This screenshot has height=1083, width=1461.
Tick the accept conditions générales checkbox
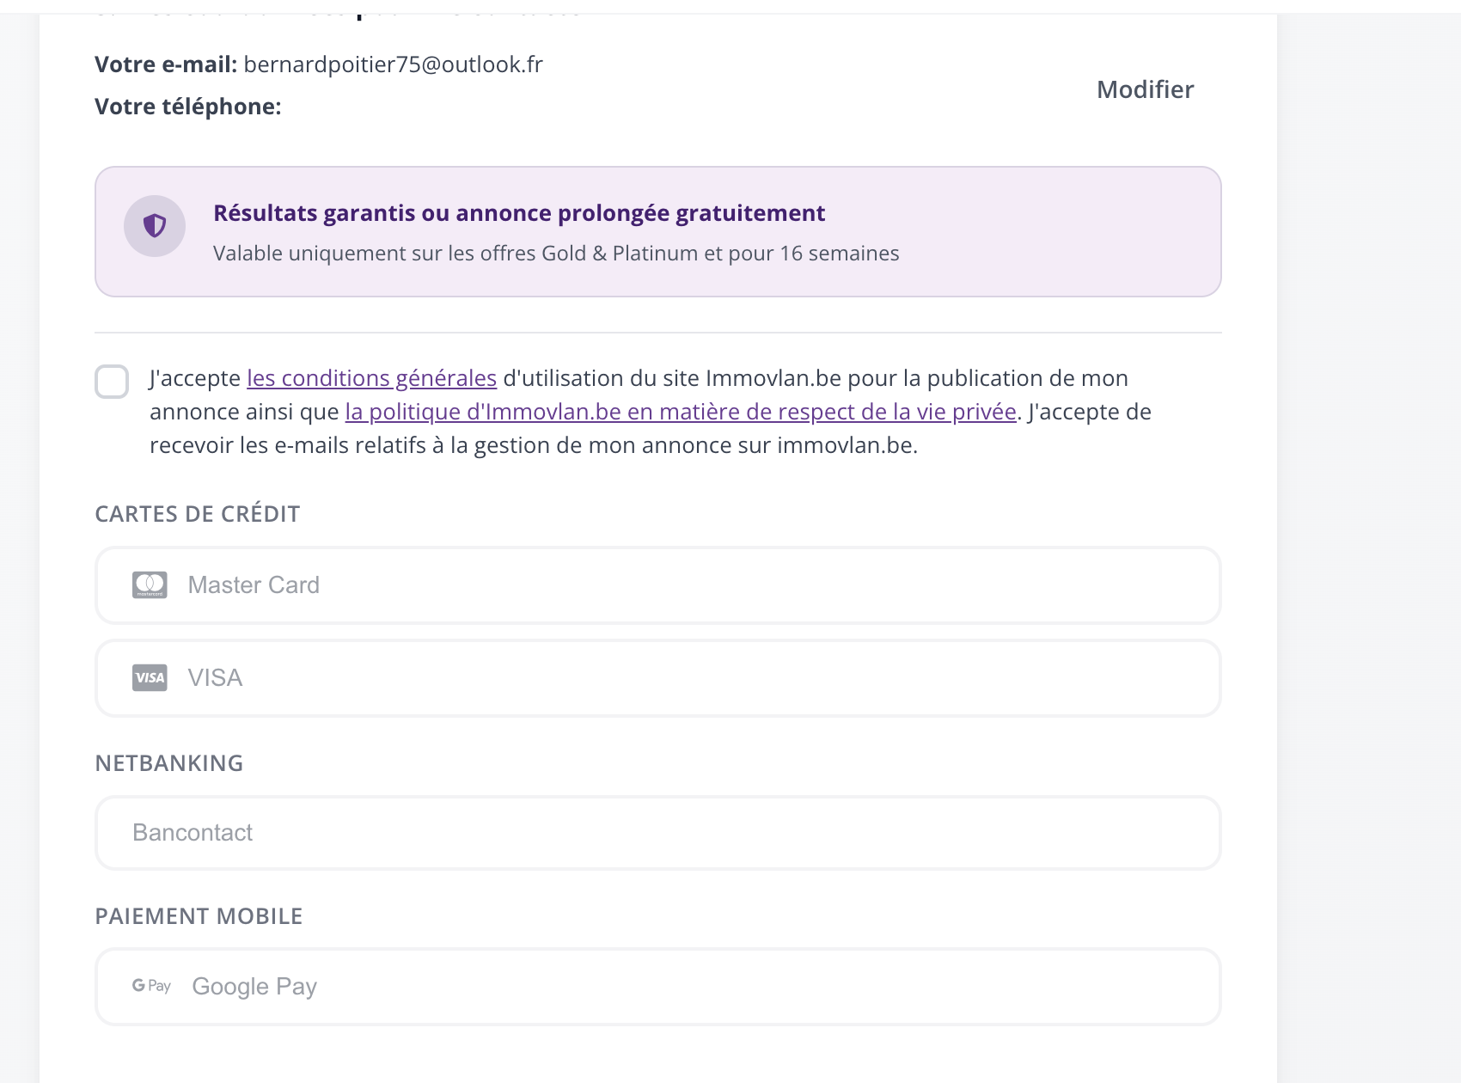click(x=112, y=382)
